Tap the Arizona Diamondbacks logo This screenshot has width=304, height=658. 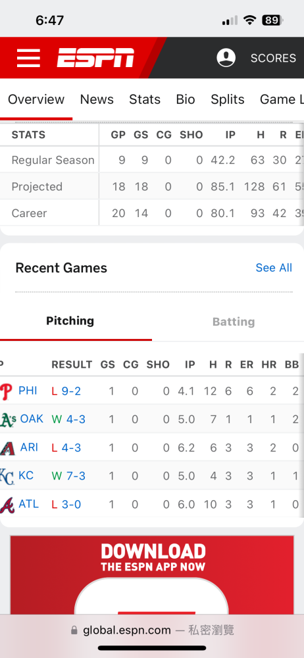point(7,447)
